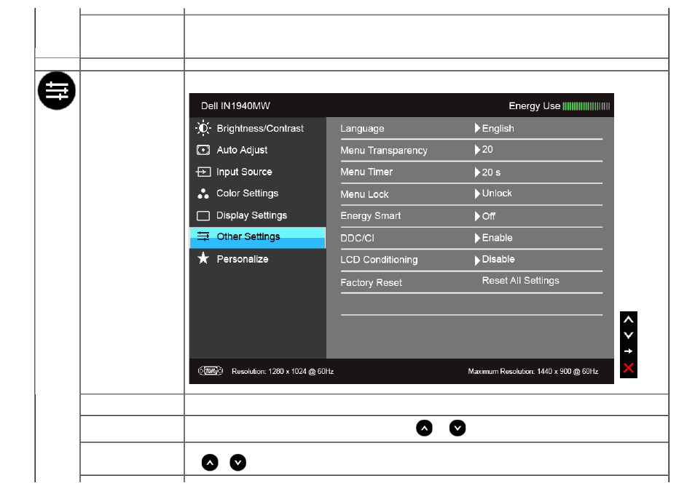Image resolution: width=695 pixels, height=491 pixels.
Task: Click the Unlock value for Menu Lock
Action: click(497, 193)
